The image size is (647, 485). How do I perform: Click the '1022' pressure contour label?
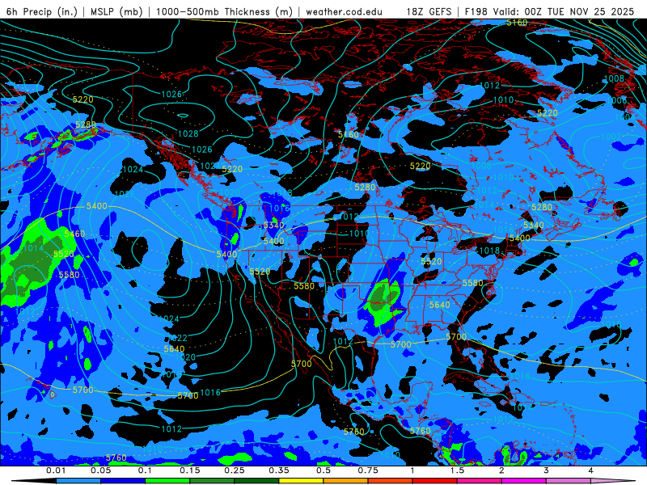coord(177,338)
